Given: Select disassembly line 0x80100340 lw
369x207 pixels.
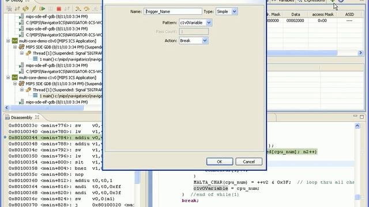Looking at the screenshot, I should click(x=55, y=132).
